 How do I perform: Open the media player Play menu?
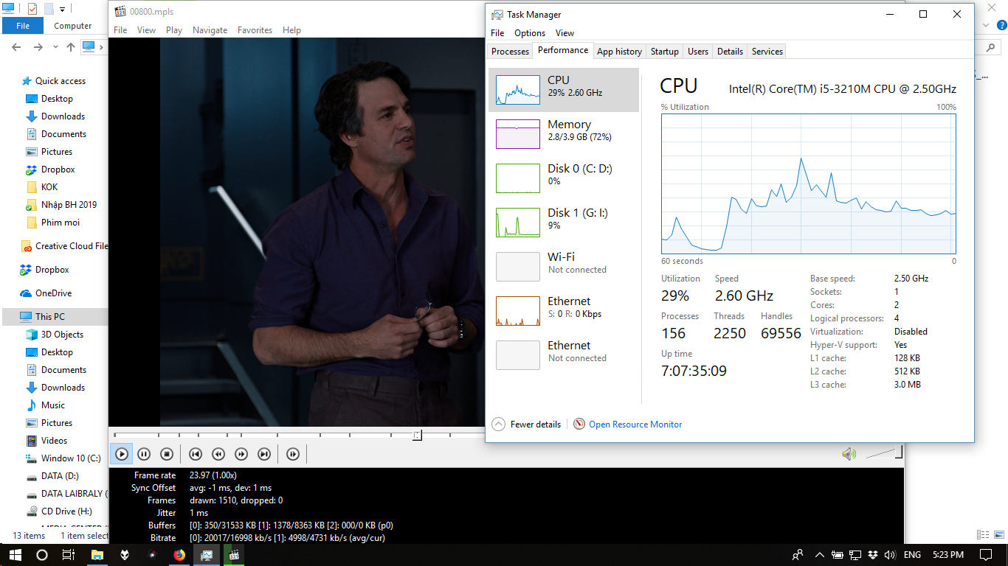pos(174,30)
